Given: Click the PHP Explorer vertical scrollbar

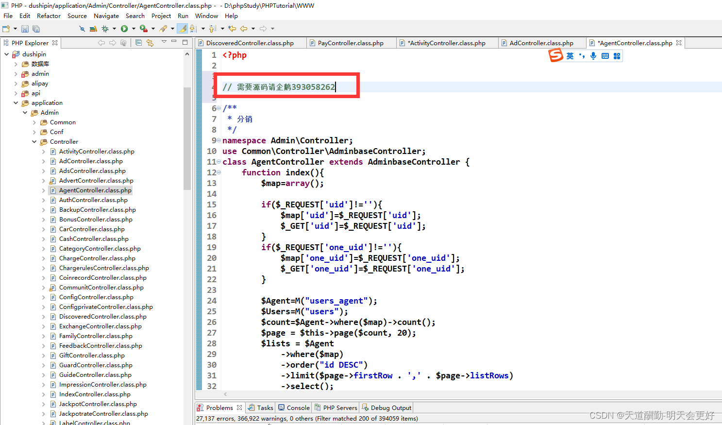Looking at the screenshot, I should pyautogui.click(x=187, y=138).
